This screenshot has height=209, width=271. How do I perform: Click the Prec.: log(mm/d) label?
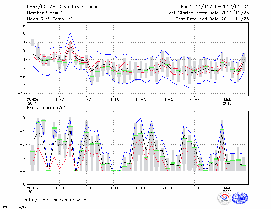(x=46, y=107)
